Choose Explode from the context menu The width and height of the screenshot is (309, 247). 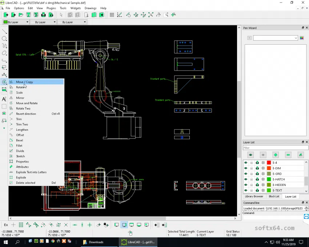click(x=21, y=177)
